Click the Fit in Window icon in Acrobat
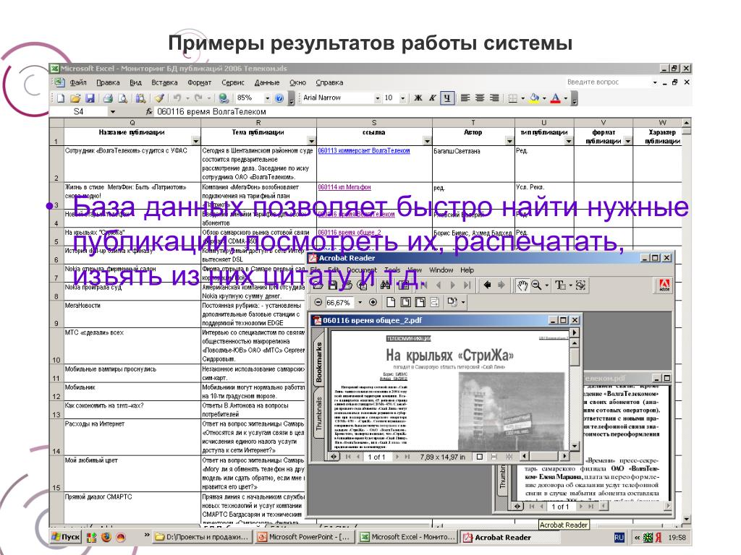 click(405, 303)
